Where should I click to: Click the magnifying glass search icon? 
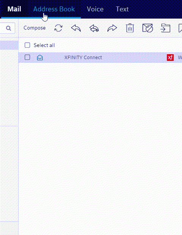[9, 28]
